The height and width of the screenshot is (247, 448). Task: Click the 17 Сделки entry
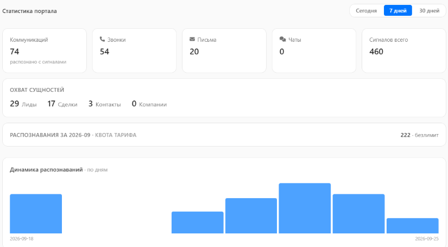[x=62, y=104]
